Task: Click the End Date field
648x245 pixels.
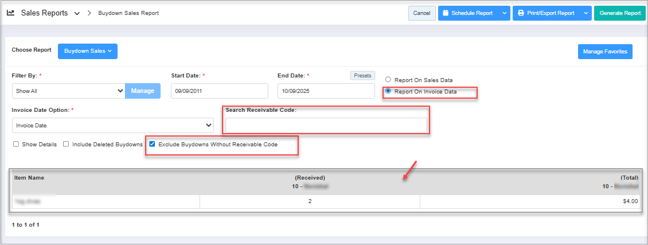Action: [x=326, y=91]
